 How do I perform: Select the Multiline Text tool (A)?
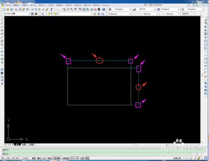click(2, 84)
